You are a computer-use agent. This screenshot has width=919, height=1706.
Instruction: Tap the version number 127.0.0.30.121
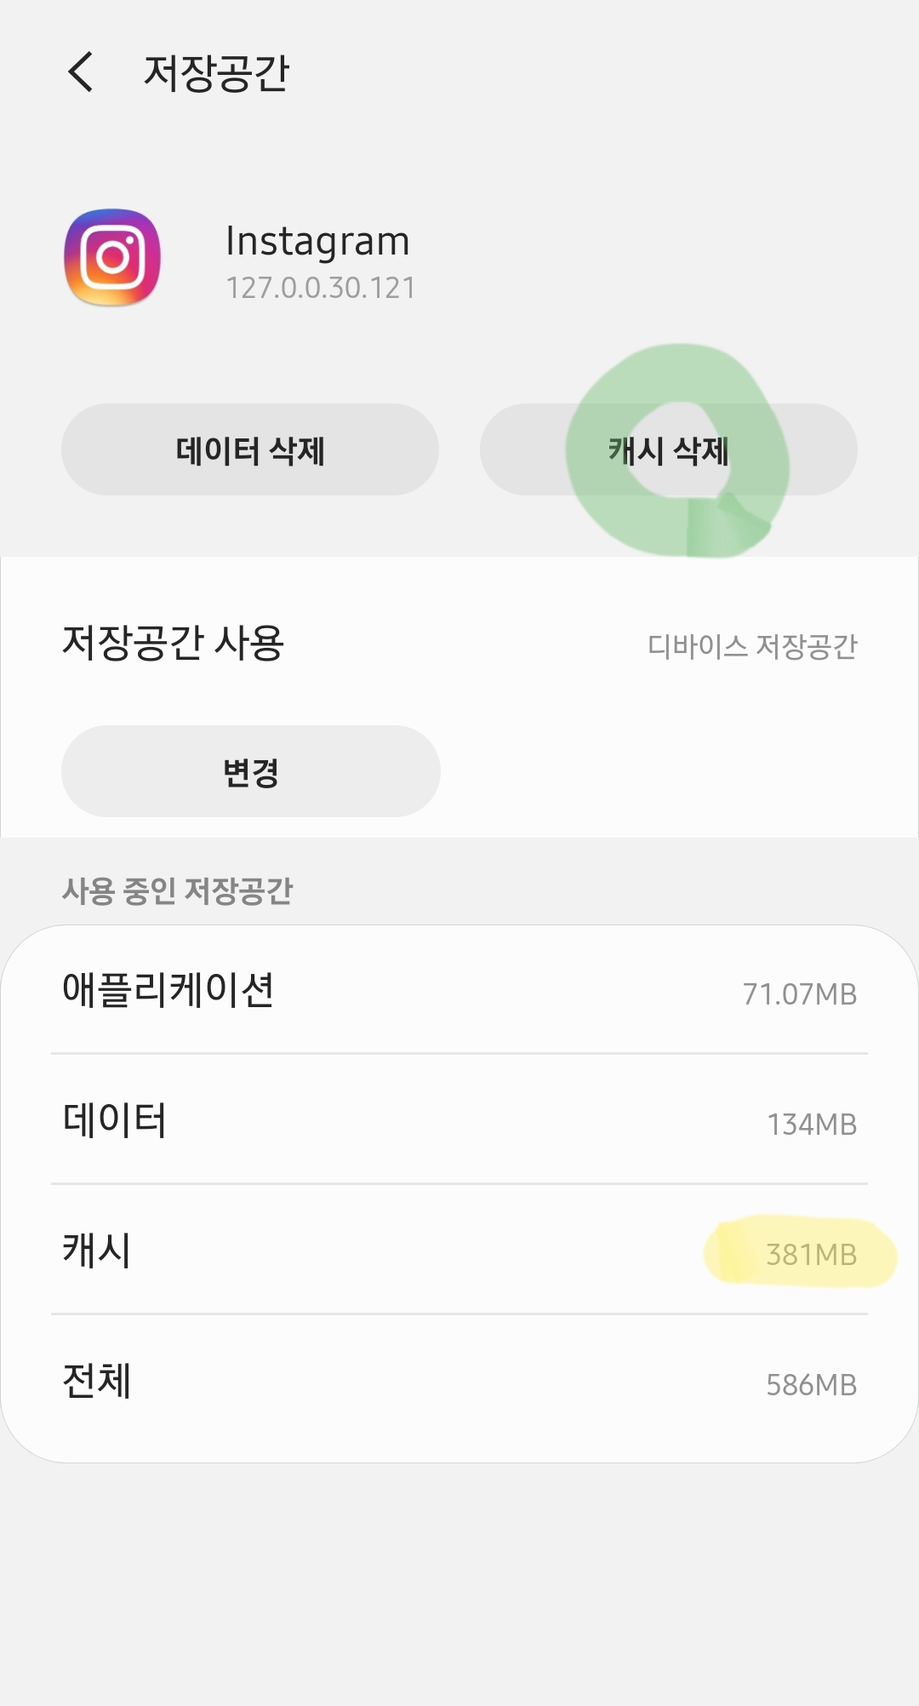click(x=321, y=288)
